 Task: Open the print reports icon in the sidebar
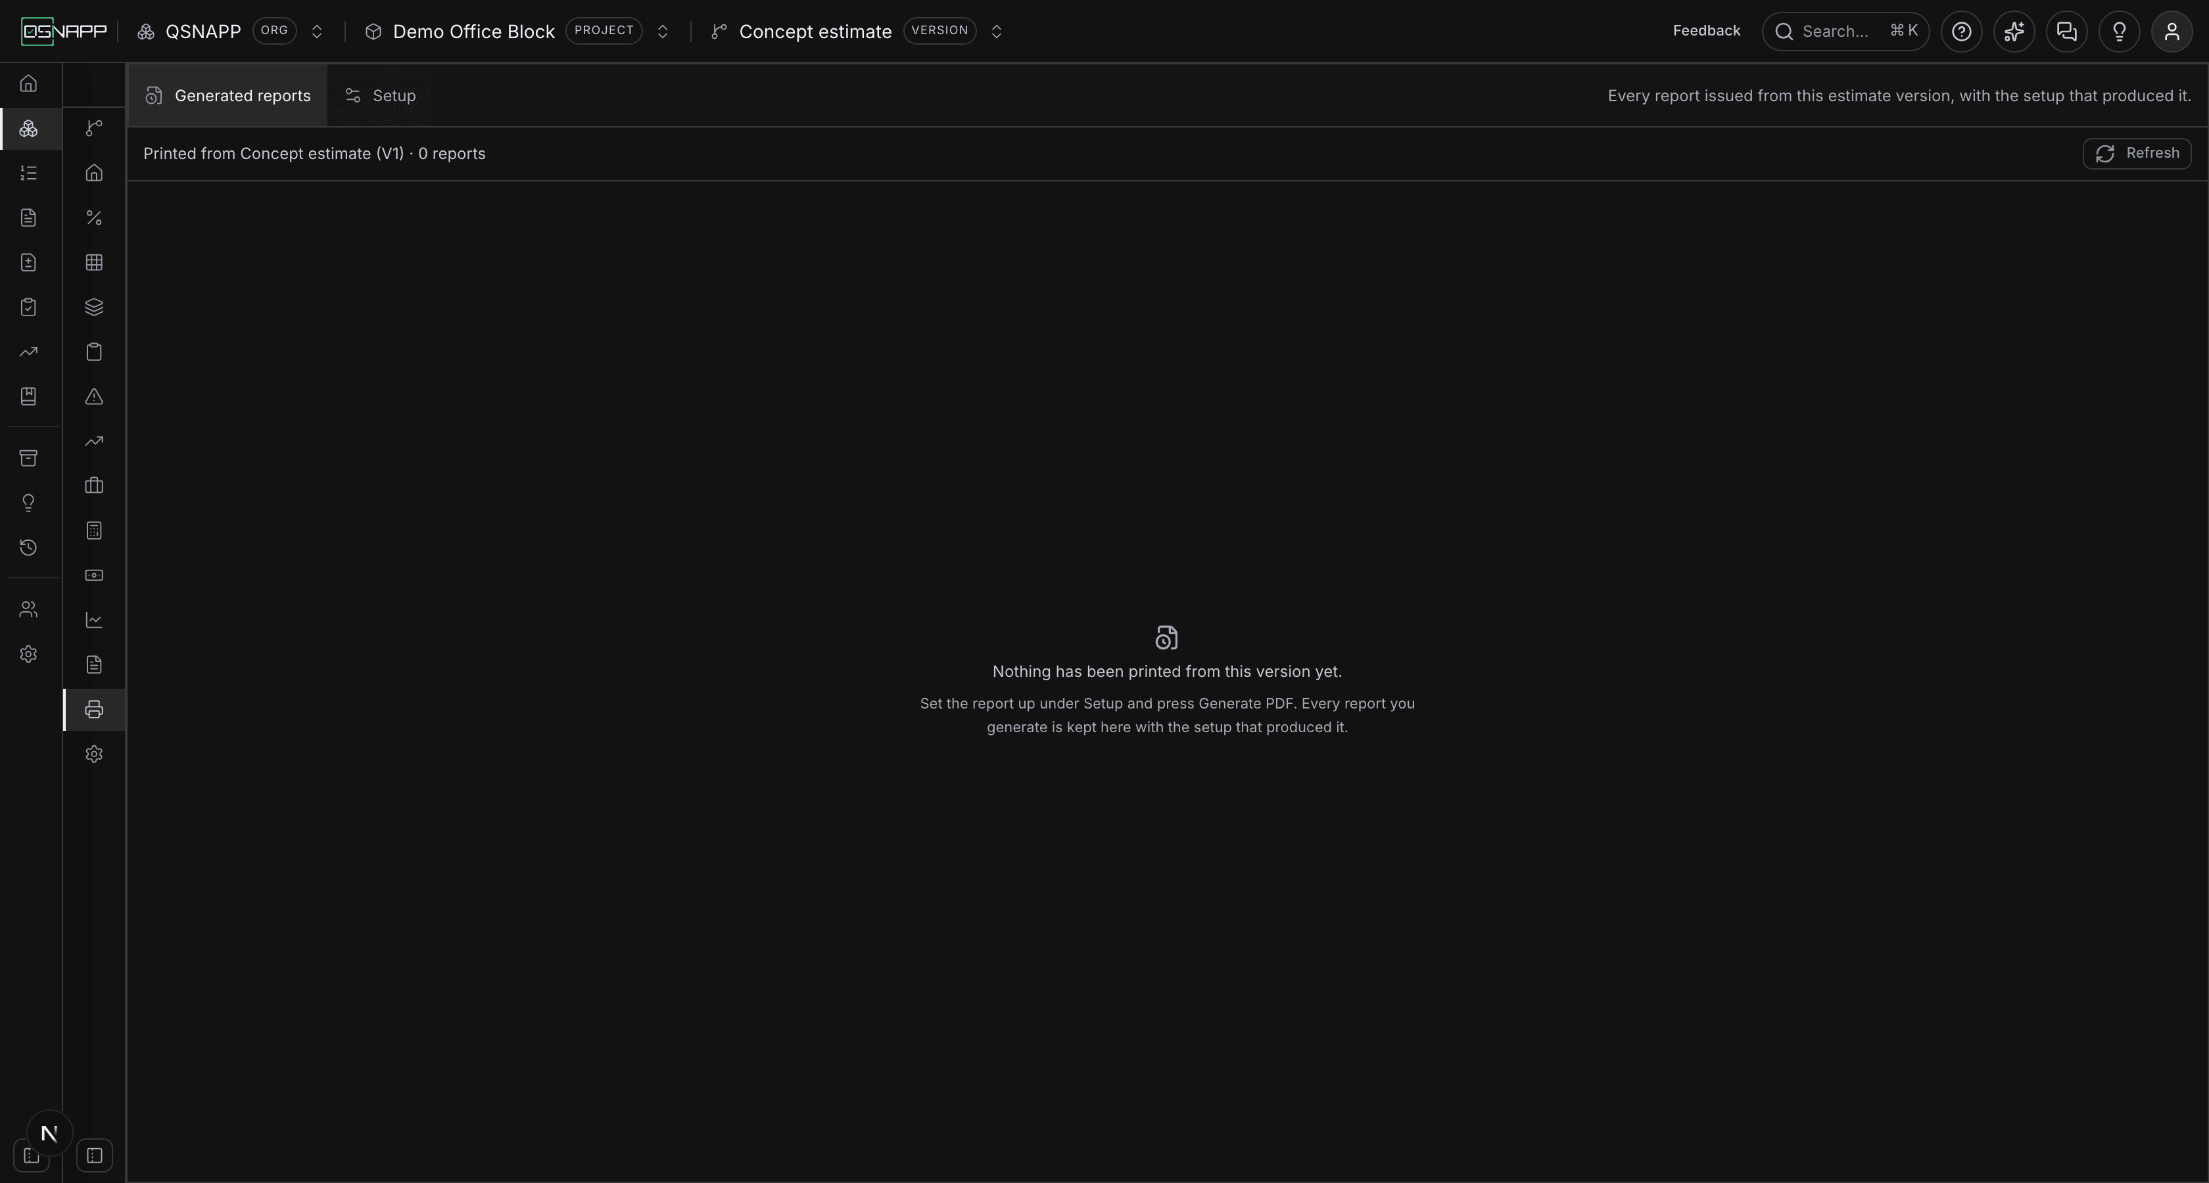(94, 710)
